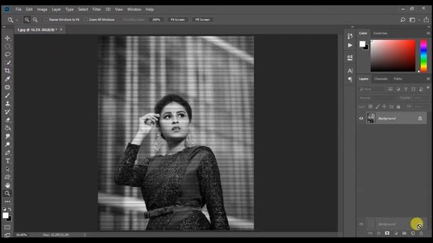Image resolution: width=433 pixels, height=243 pixels.
Task: Enable Resize Windows to Fit checkbox
Action: [46, 20]
